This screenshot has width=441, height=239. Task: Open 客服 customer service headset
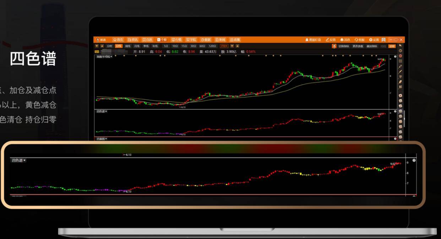[x=359, y=40]
